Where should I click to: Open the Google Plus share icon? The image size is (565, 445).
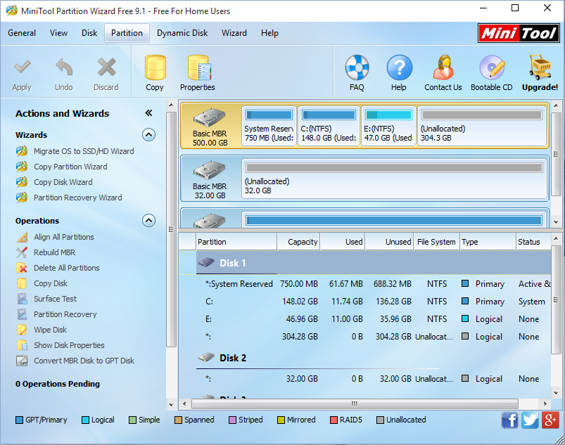(550, 420)
